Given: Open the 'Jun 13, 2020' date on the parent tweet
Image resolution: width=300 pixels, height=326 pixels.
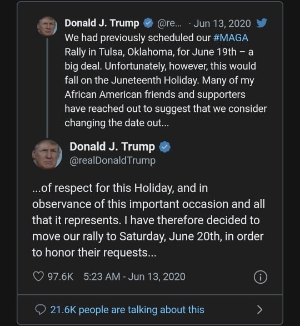Looking at the screenshot, I should click(x=222, y=23).
